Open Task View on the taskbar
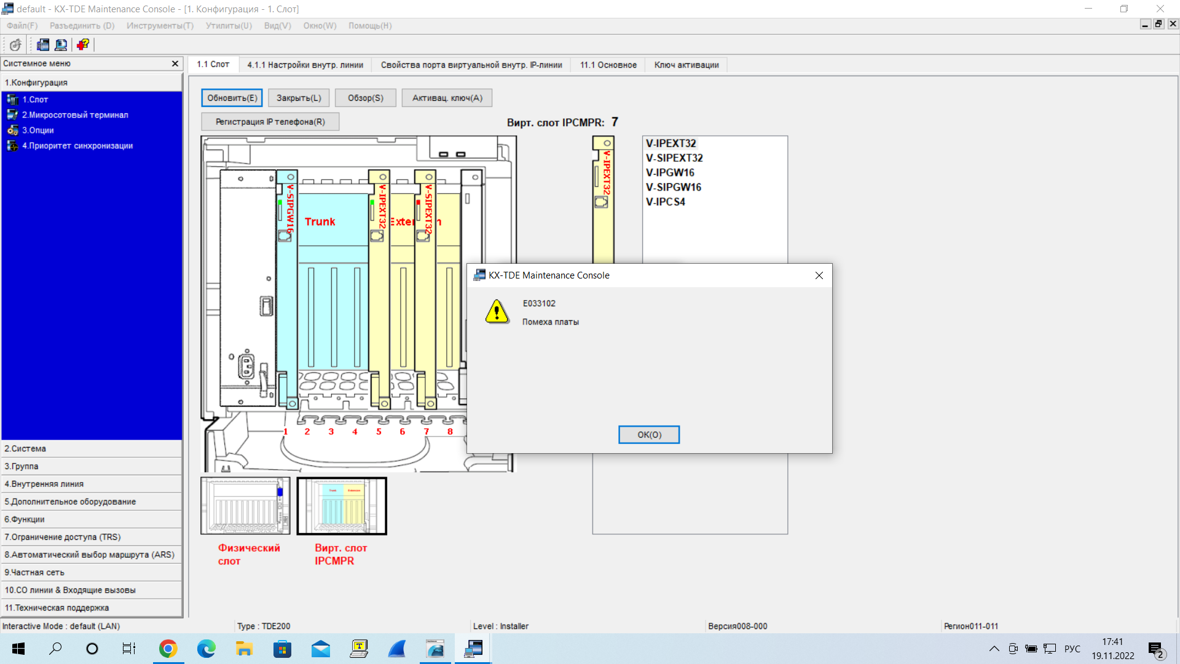Image resolution: width=1180 pixels, height=664 pixels. (129, 649)
